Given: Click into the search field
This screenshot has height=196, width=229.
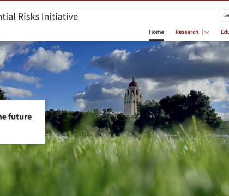Looking at the screenshot, I should click(x=224, y=15).
